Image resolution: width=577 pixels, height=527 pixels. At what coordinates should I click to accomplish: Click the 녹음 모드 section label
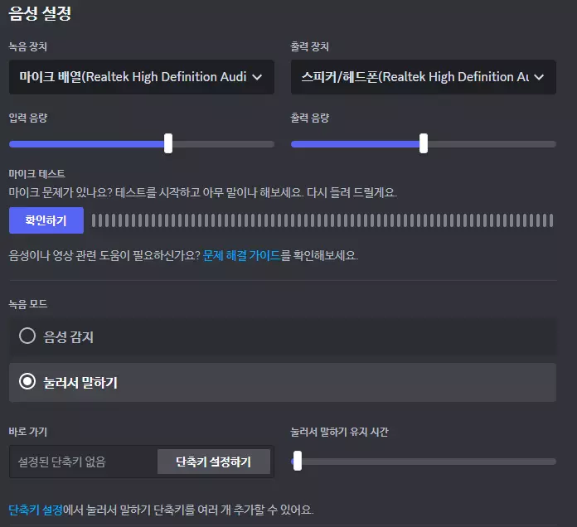click(28, 304)
